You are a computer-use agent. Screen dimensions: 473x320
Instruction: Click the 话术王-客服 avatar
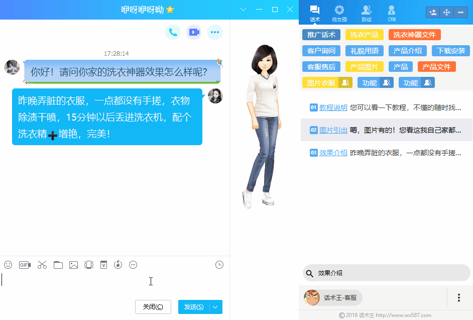[312, 298]
